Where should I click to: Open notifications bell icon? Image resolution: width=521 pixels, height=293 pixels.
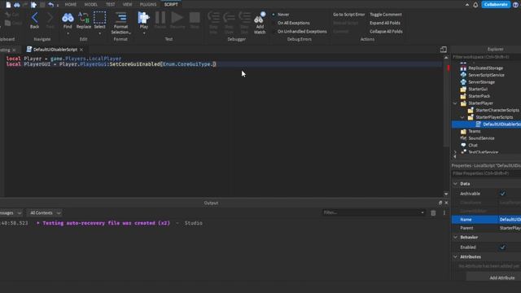pos(475,5)
